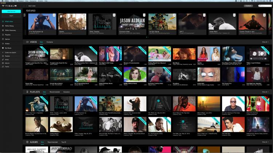The height and width of the screenshot is (153, 273).
Task: Open the Cosmic Travels in Jazz featured card
Action: click(x=253, y=24)
